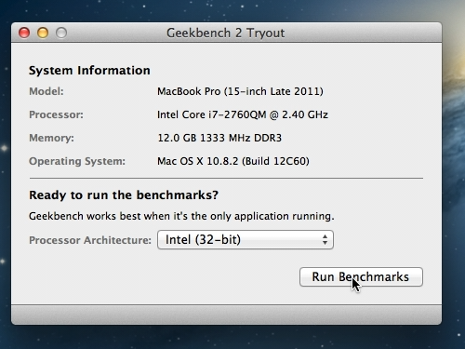The height and width of the screenshot is (349, 465).
Task: Select the System Information heading
Action: click(x=89, y=71)
